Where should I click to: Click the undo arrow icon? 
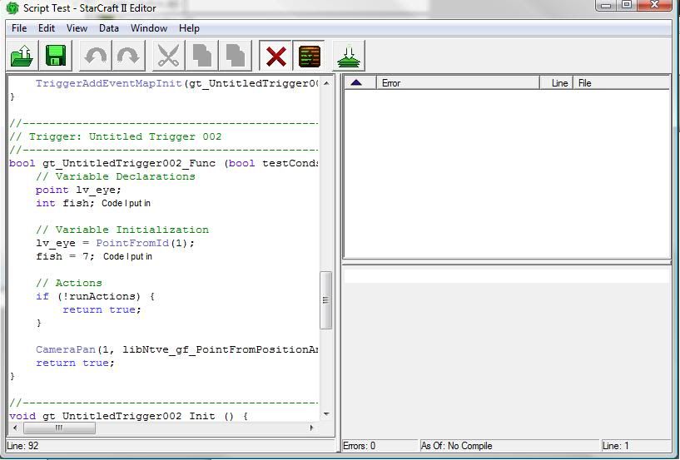pos(96,57)
